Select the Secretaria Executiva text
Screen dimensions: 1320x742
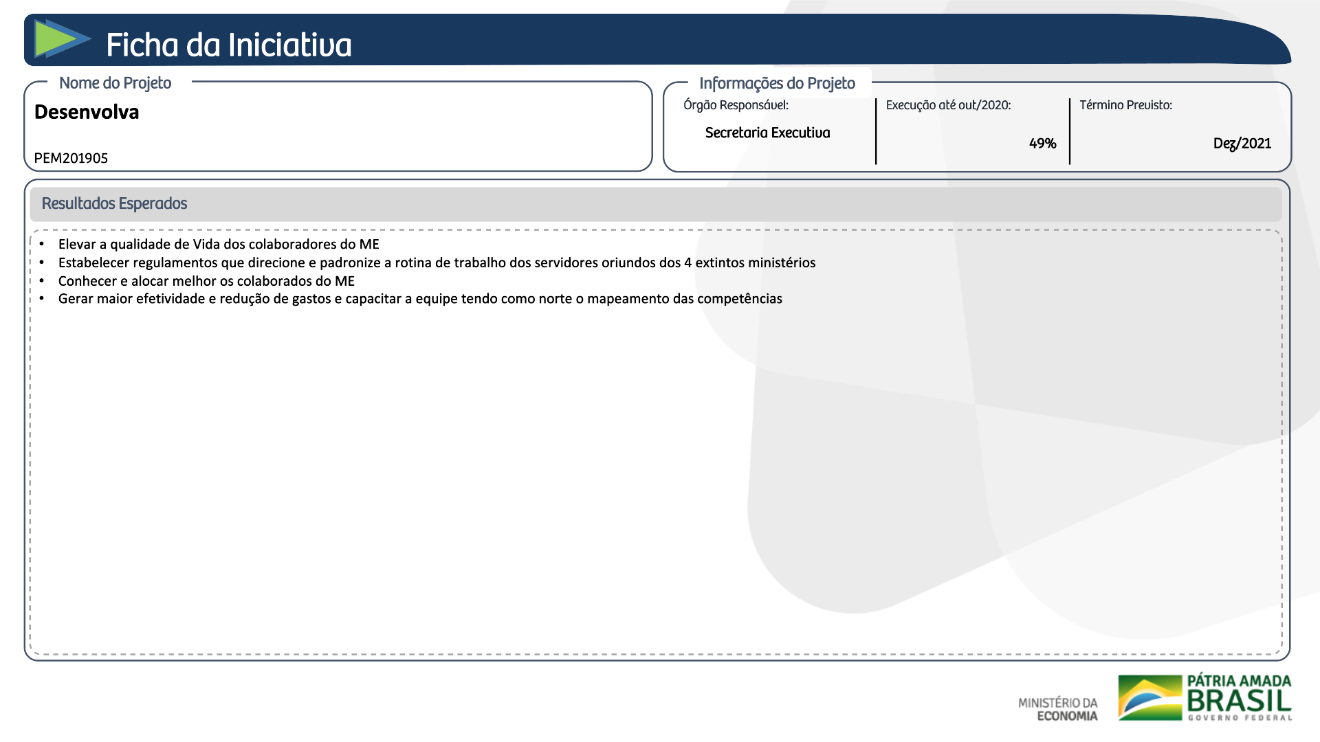[767, 133]
